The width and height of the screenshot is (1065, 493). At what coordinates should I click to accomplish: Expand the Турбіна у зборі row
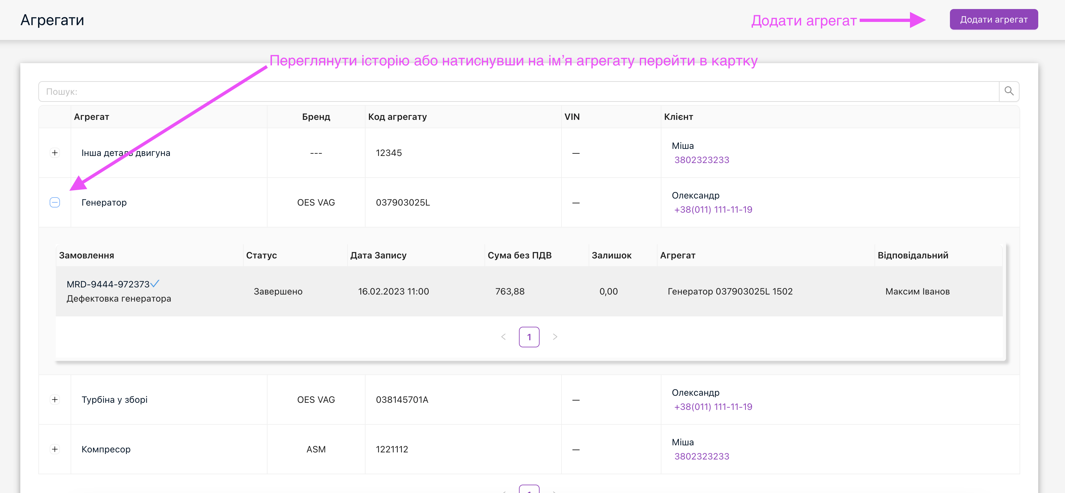(x=54, y=400)
